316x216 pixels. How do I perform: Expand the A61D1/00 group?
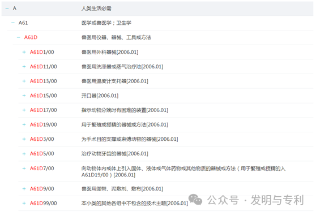coord(24,52)
